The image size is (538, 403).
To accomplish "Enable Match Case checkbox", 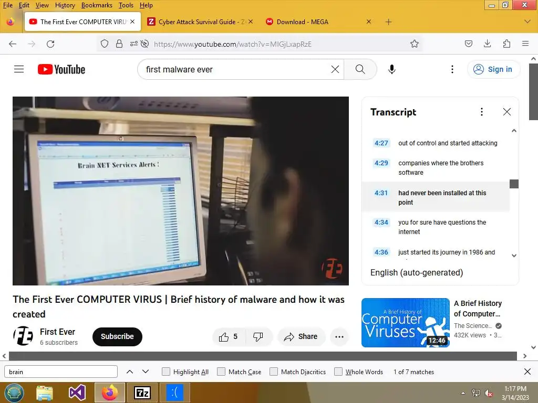I will 221,372.
